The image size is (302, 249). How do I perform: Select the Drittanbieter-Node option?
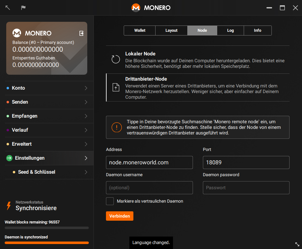click(198, 87)
